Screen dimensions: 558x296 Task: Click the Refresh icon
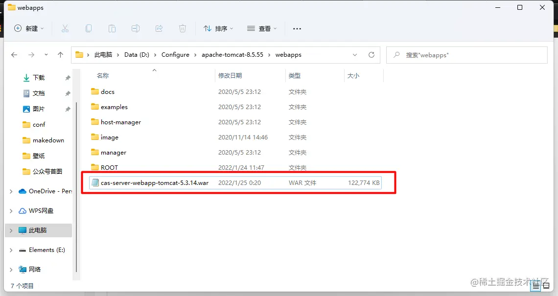click(x=372, y=55)
